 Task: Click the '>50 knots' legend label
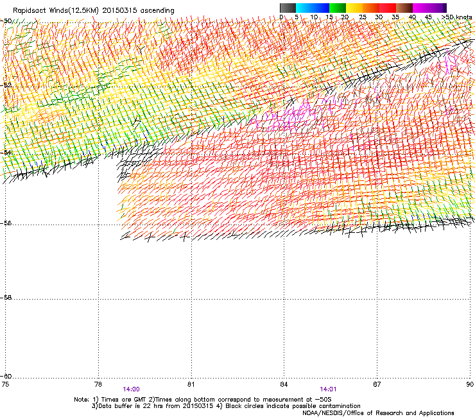(456, 17)
